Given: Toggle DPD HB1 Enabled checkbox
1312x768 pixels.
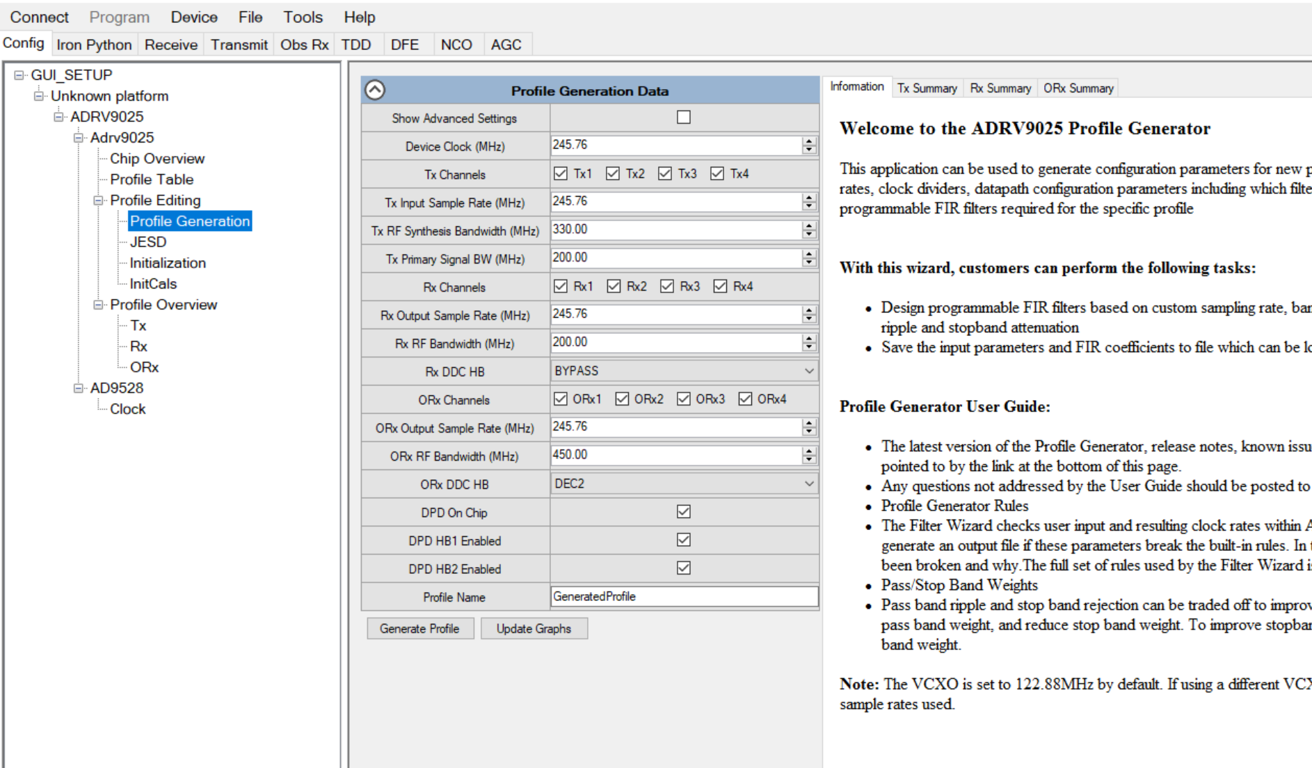Looking at the screenshot, I should tap(684, 539).
